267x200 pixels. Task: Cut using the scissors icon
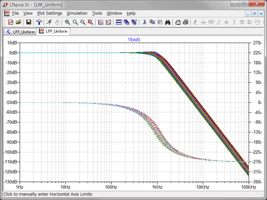coord(144,22)
